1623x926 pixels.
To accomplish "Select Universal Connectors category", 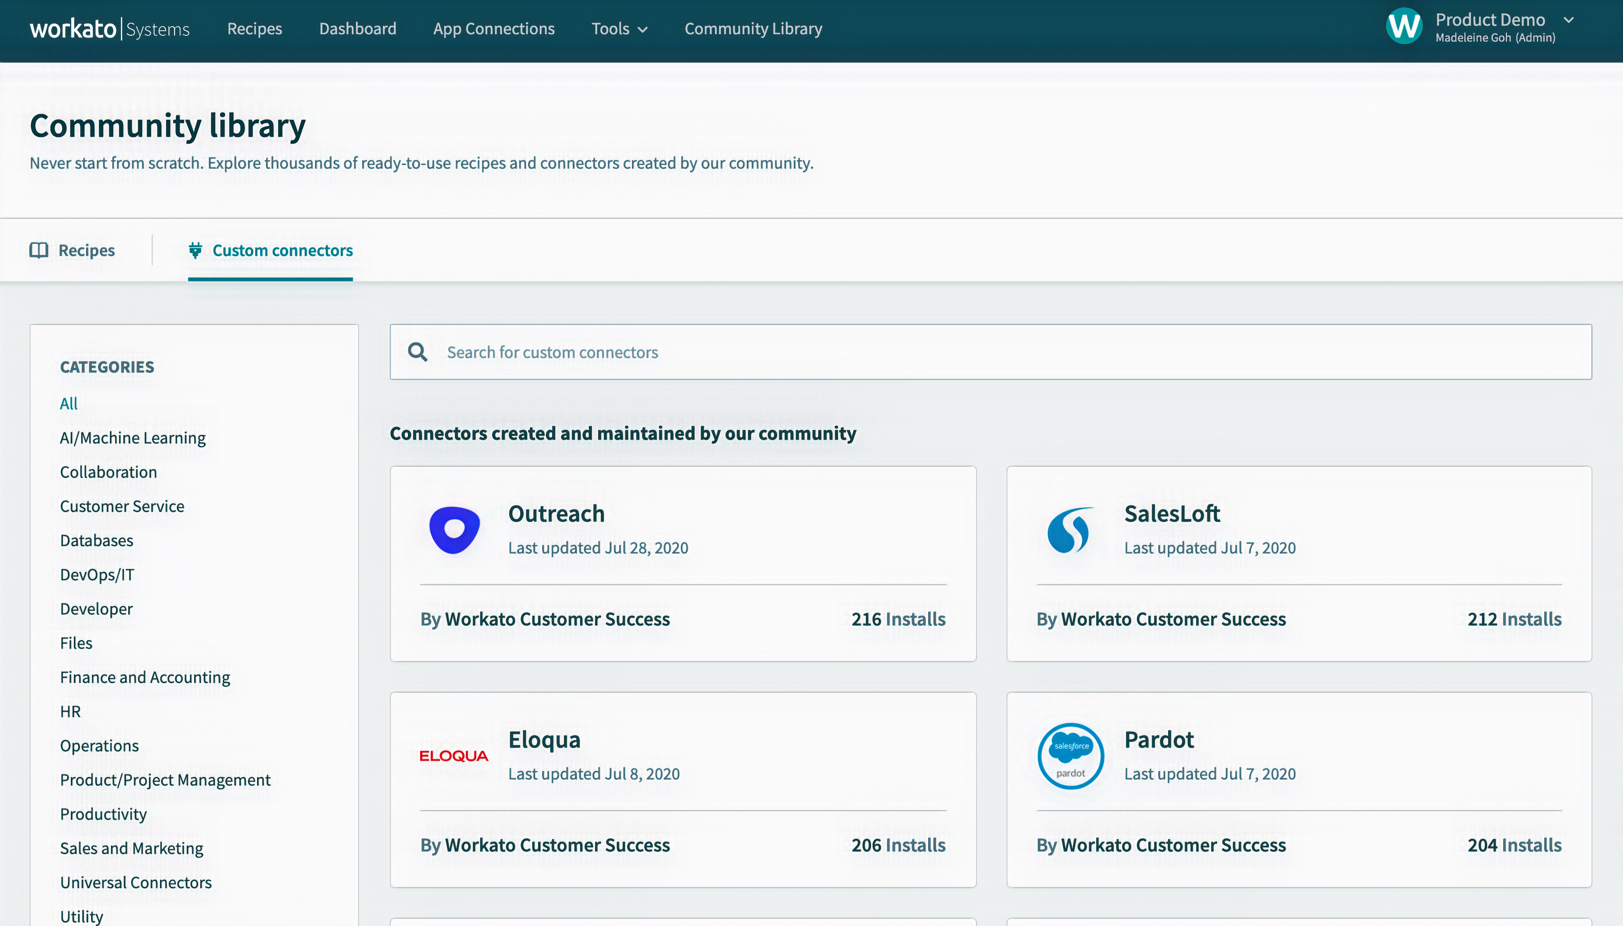I will 136,882.
